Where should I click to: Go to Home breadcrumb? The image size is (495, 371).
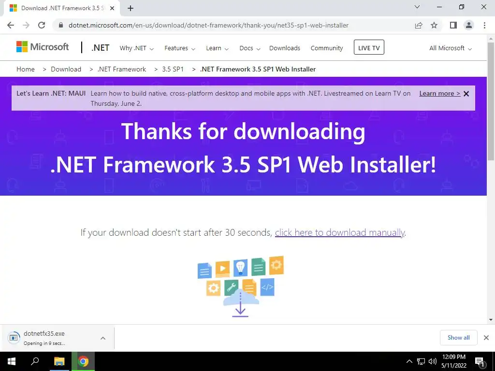[26, 69]
